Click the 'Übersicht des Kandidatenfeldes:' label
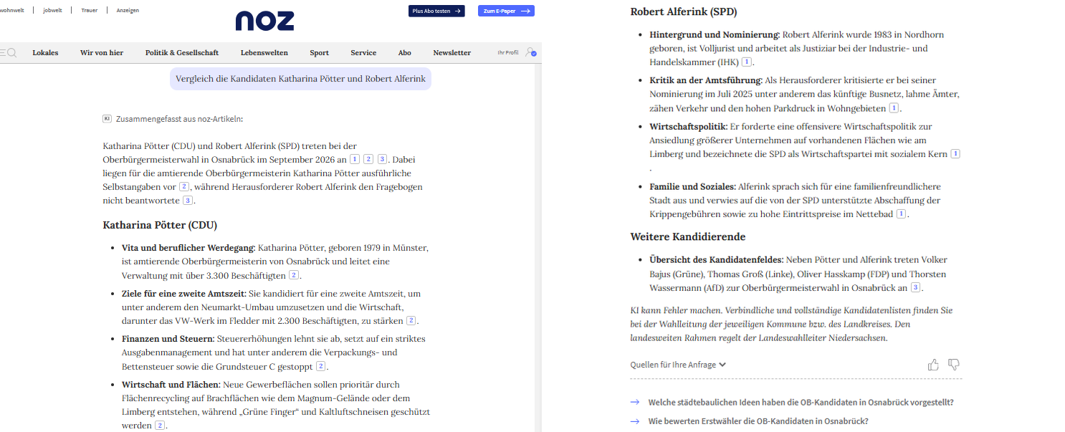1065x432 pixels. coord(717,260)
